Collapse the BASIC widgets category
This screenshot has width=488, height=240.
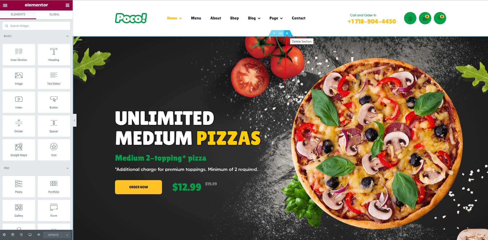tap(68, 36)
